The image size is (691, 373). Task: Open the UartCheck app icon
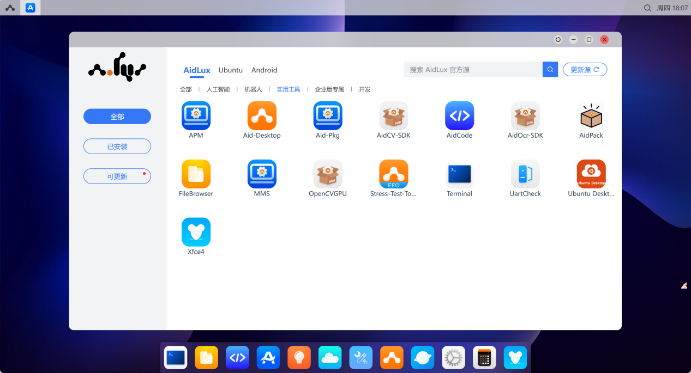click(x=525, y=174)
